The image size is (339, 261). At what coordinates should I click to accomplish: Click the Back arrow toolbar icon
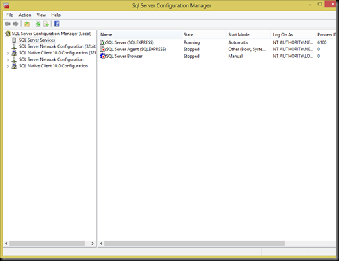[x=7, y=24]
